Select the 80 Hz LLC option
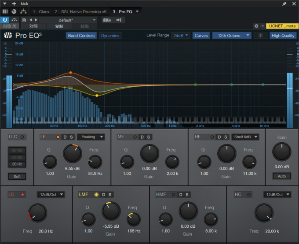The width and height of the screenshot is (299, 244). 17,150
